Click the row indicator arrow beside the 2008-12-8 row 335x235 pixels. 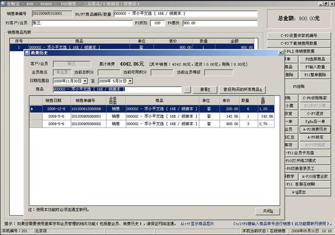click(32, 109)
